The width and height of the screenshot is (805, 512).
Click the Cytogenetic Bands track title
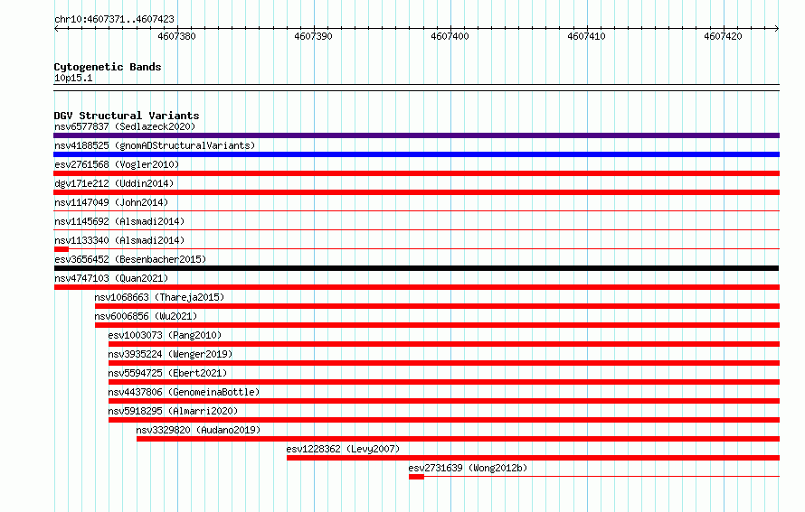(x=108, y=67)
